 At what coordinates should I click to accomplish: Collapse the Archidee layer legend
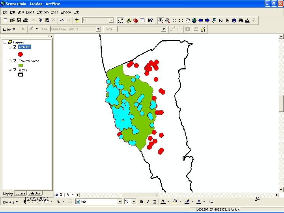tap(10, 47)
